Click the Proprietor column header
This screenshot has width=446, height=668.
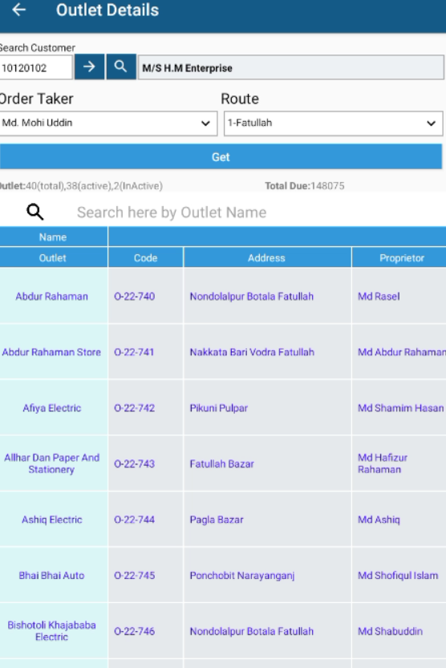[x=401, y=258]
